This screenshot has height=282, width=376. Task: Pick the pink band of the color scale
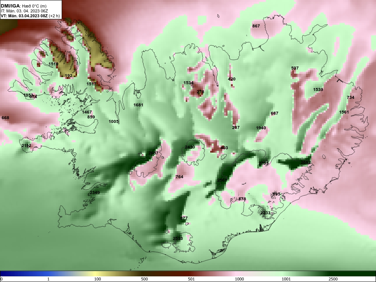click(x=237, y=274)
